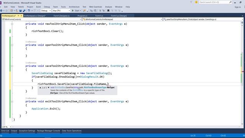245x138 pixels.
Task: Click the bookmark toggle icon in toolbar
Action: tap(108, 11)
